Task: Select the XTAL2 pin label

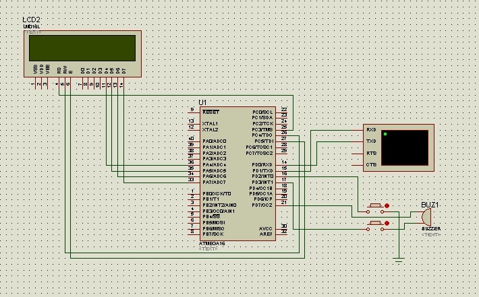Action: click(210, 129)
